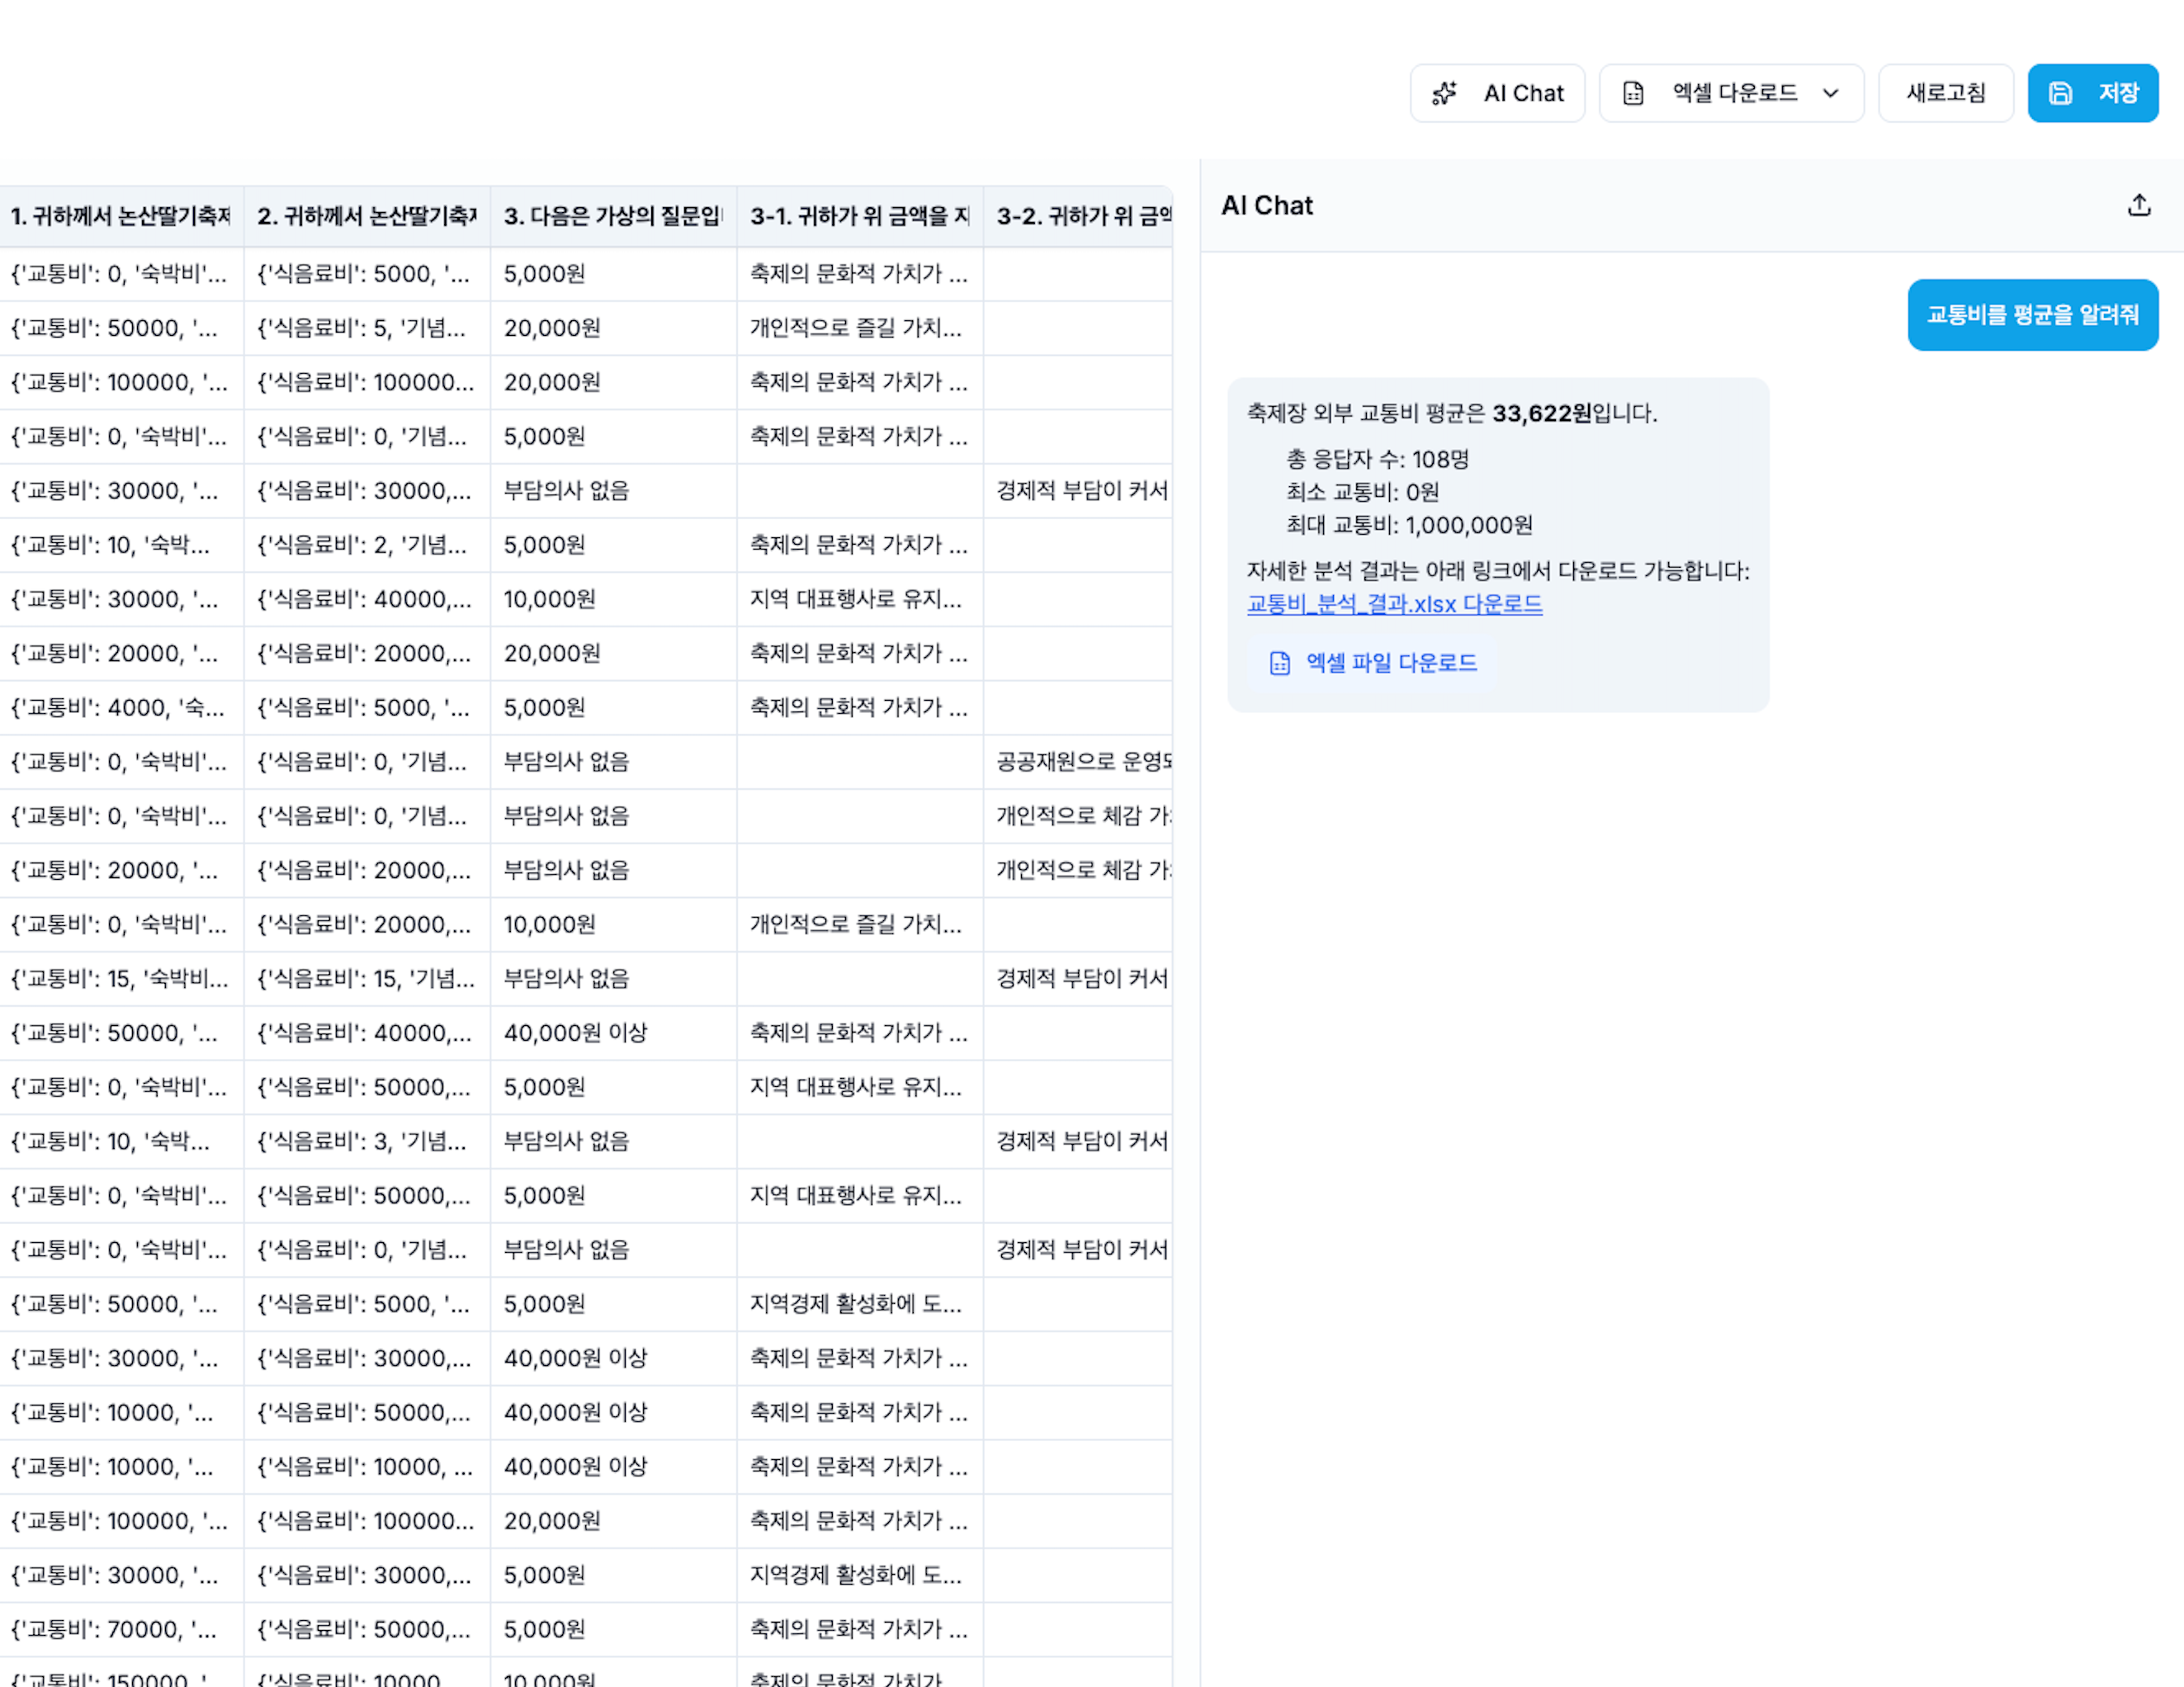Click the share export icon in AI Chat panel
The image size is (2184, 1687).
tap(2138, 205)
